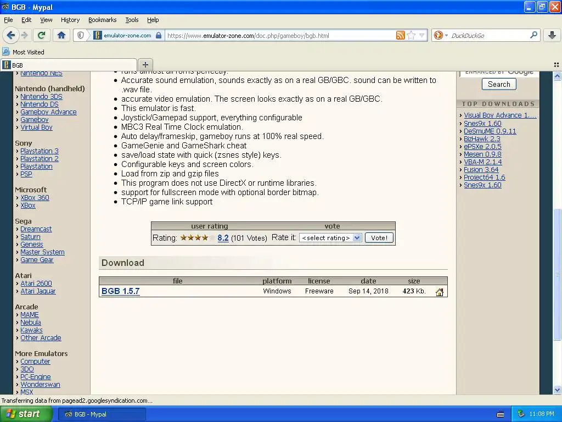Click the system tray keyboard icon
This screenshot has width=562, height=422.
point(501,414)
